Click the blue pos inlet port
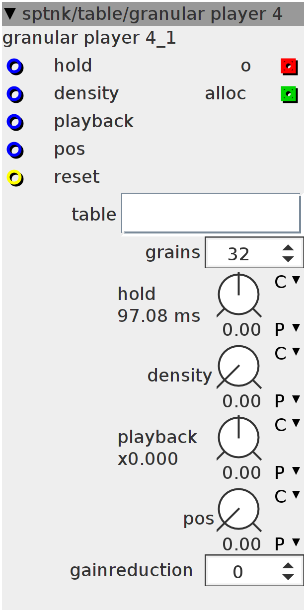This screenshot has width=306, height=612. click(x=15, y=150)
